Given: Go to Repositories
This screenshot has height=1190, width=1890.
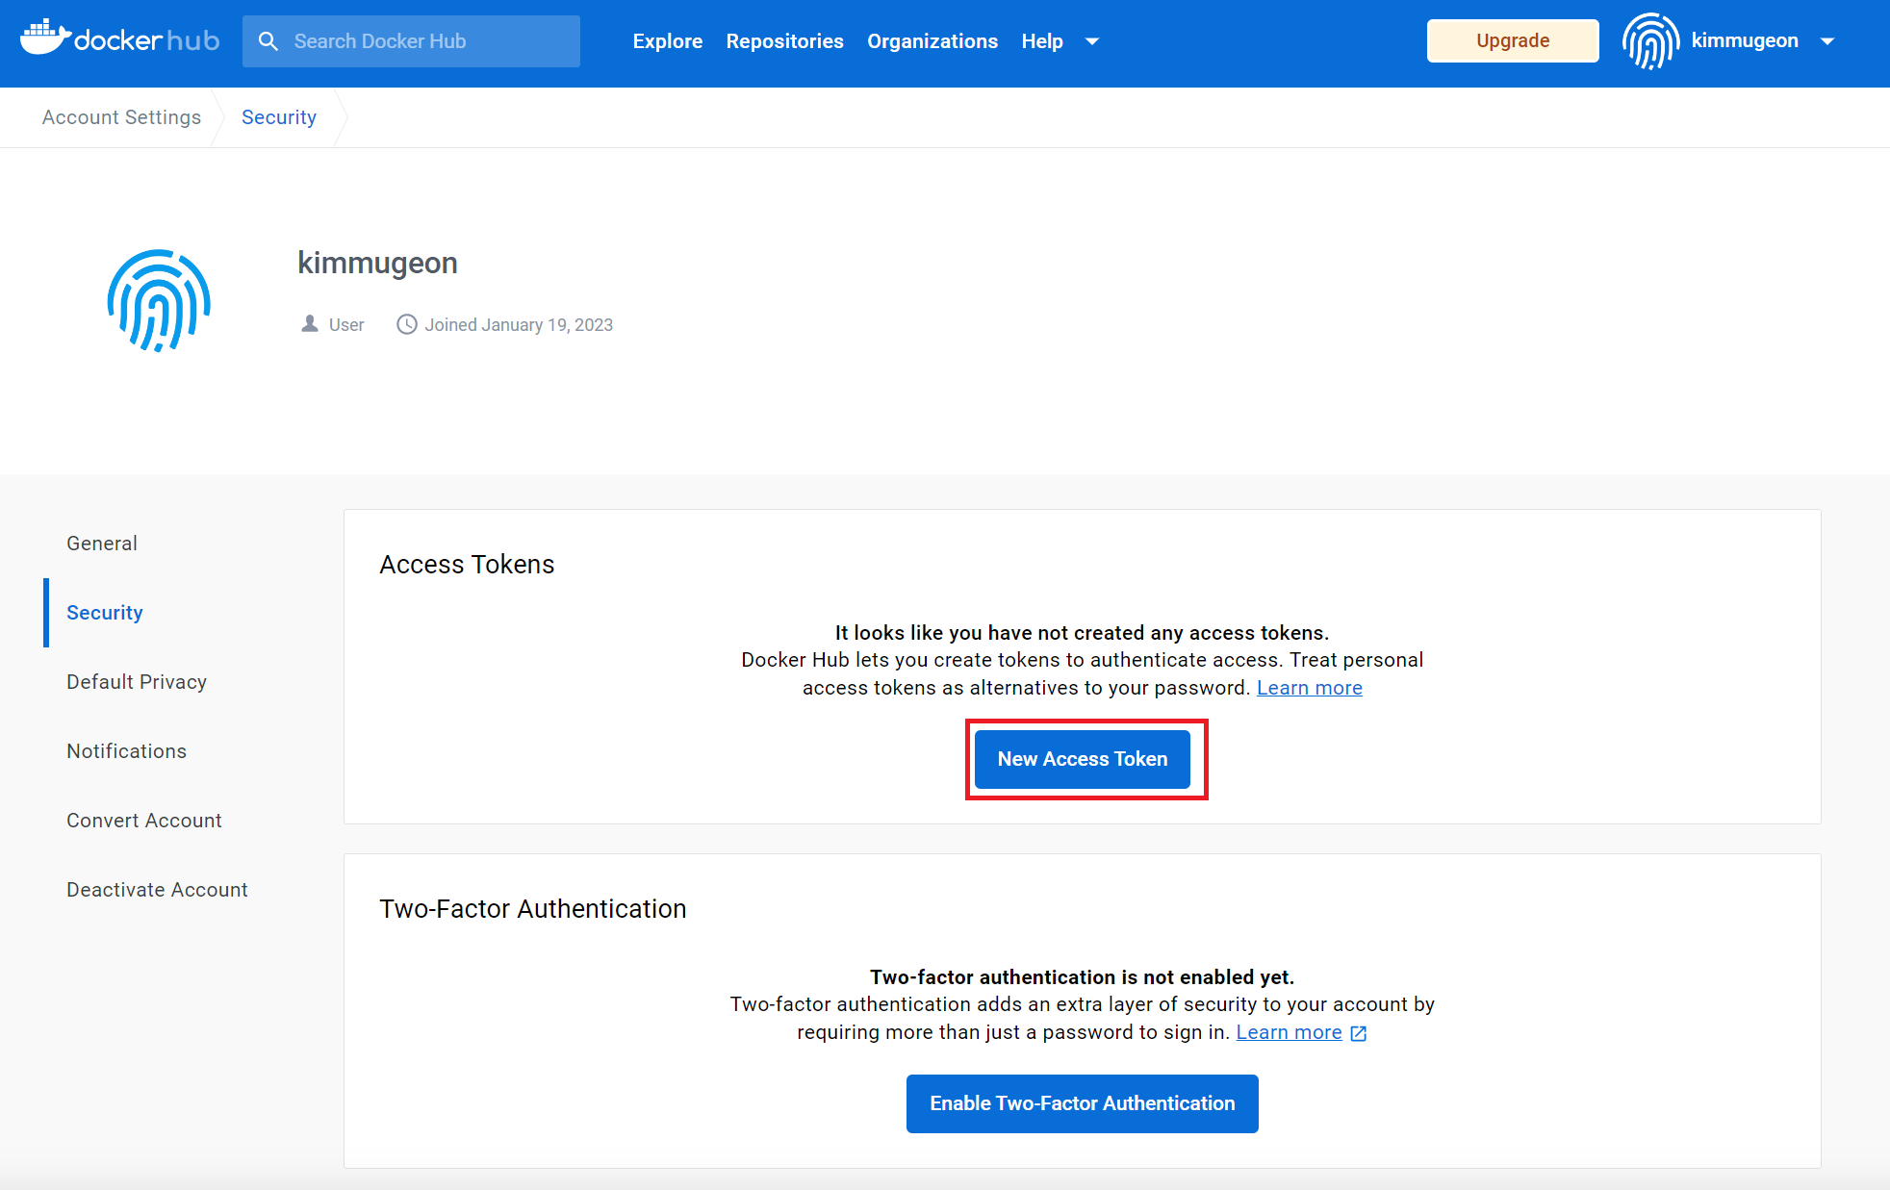Looking at the screenshot, I should click(x=784, y=41).
